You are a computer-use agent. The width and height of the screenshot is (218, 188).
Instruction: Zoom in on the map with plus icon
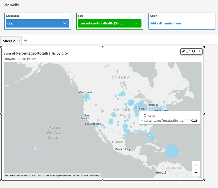[x=196, y=165]
